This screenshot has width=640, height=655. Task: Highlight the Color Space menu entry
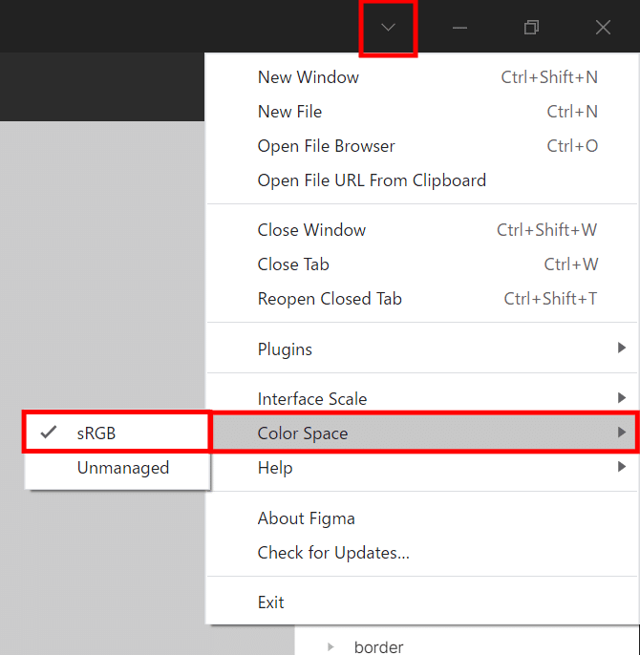click(303, 433)
